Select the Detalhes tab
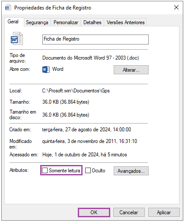185x222 pixels. (92, 22)
